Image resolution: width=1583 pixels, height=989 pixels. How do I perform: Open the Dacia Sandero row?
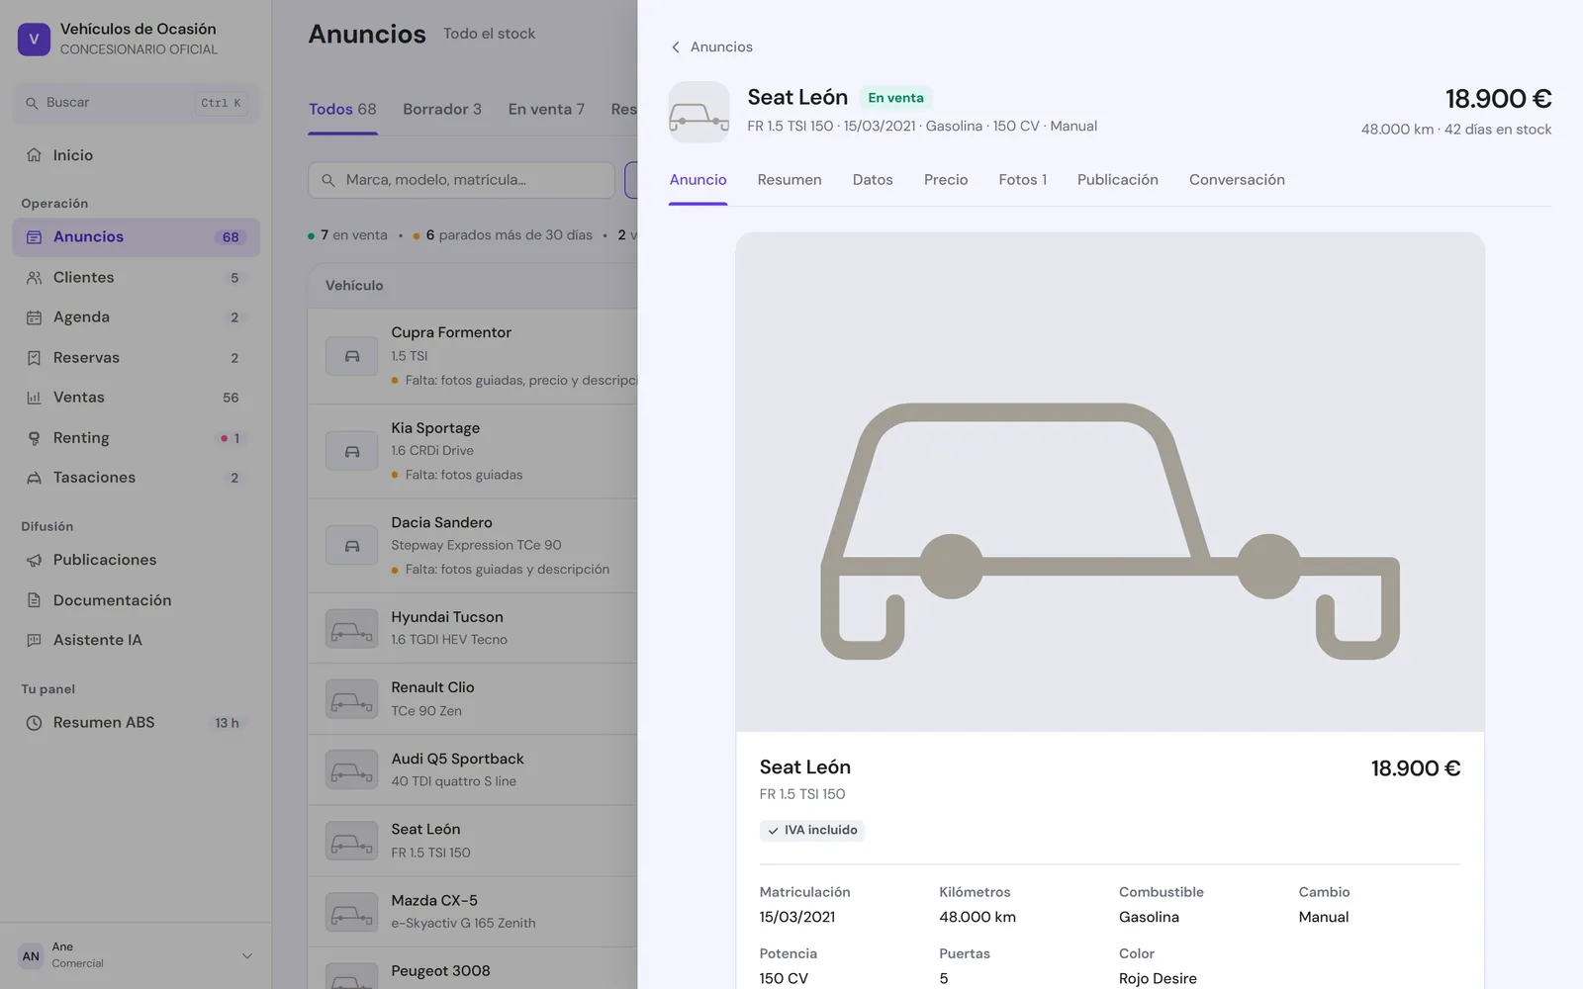coord(473,546)
